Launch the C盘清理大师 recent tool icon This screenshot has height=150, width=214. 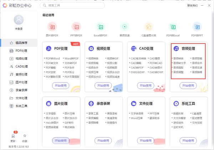149,27
